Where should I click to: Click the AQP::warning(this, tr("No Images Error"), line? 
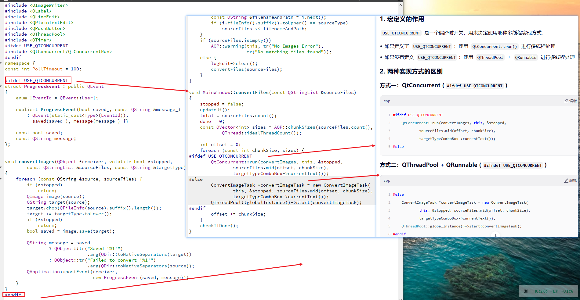pyautogui.click(x=267, y=46)
